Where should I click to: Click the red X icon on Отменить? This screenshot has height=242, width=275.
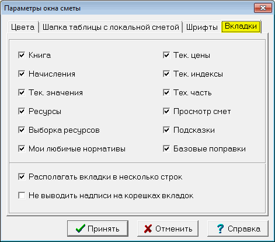tap(148, 229)
